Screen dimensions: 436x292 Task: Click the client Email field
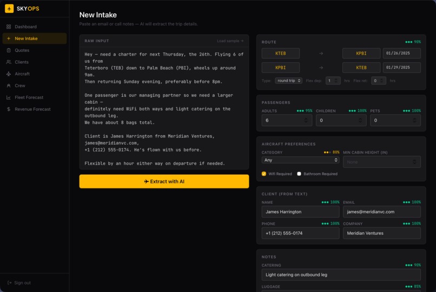tap(382, 212)
